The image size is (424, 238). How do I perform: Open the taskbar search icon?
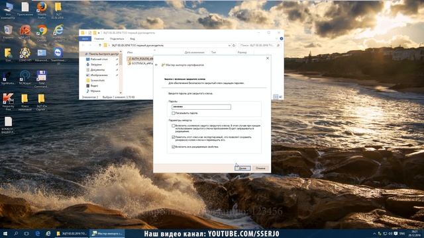(16, 233)
